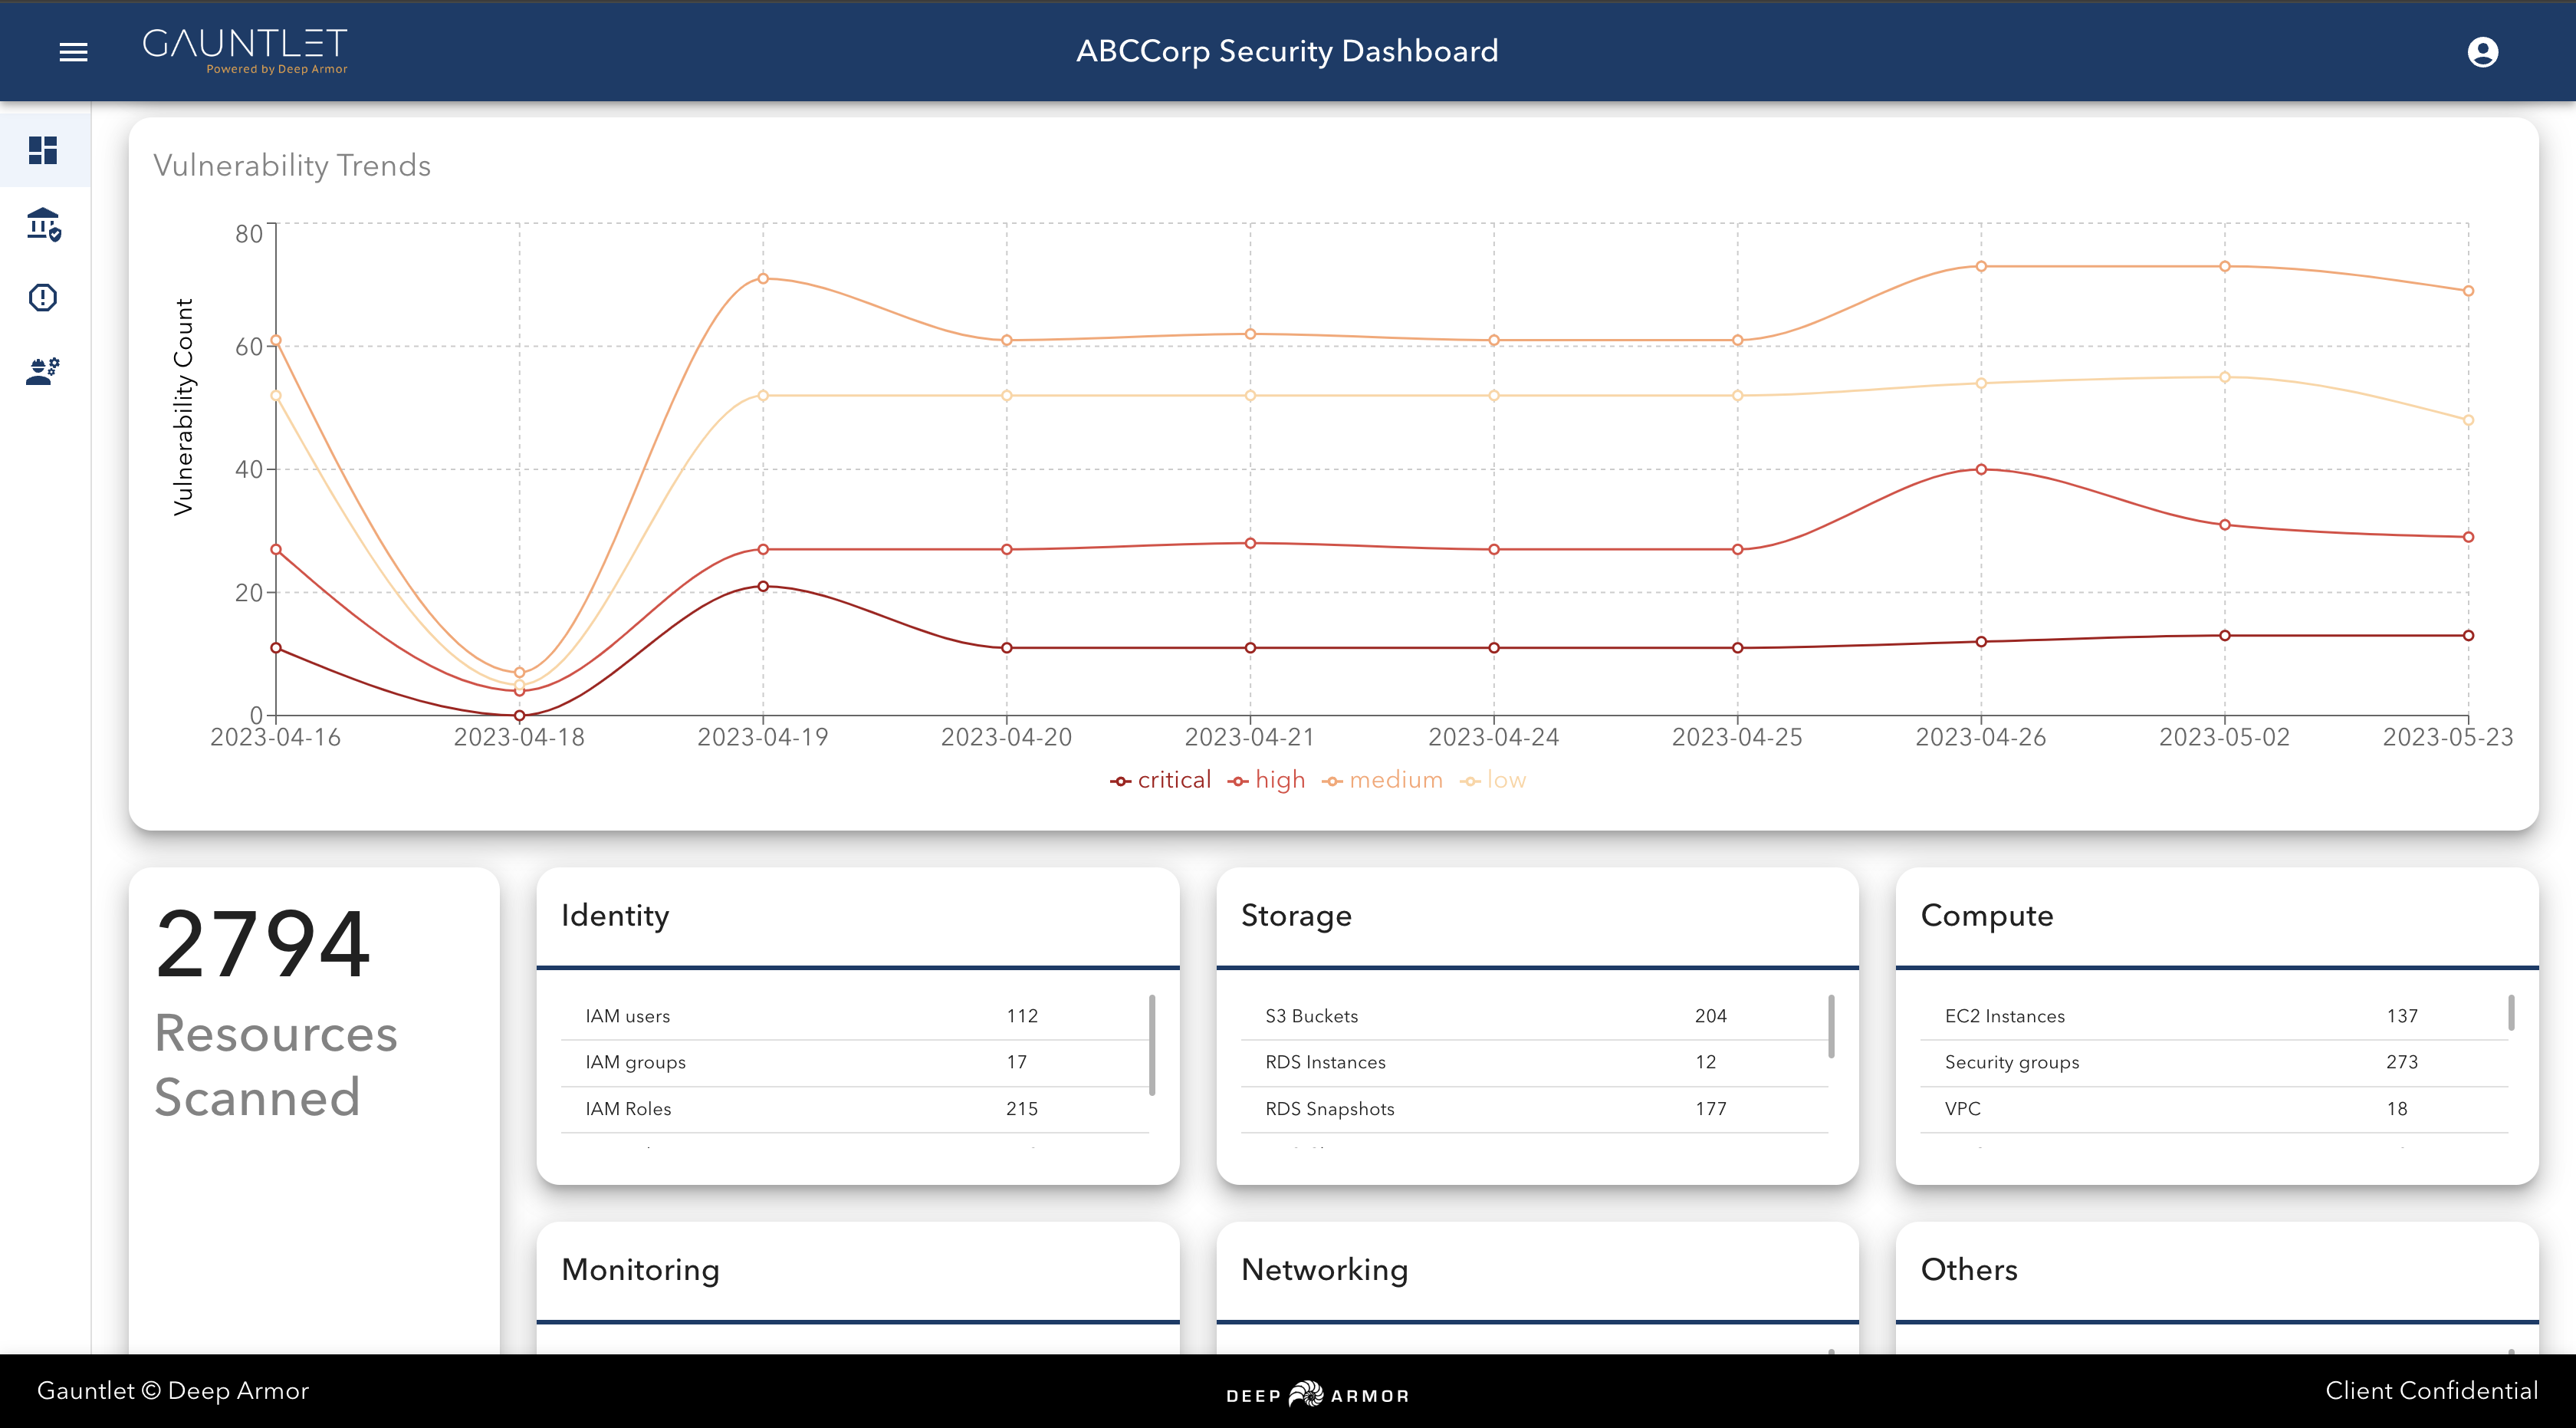Click the 2794 resources scanned number
The height and width of the screenshot is (1428, 2576).
tap(263, 944)
